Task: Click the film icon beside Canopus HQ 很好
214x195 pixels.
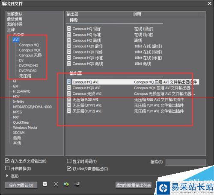Action: [69, 29]
